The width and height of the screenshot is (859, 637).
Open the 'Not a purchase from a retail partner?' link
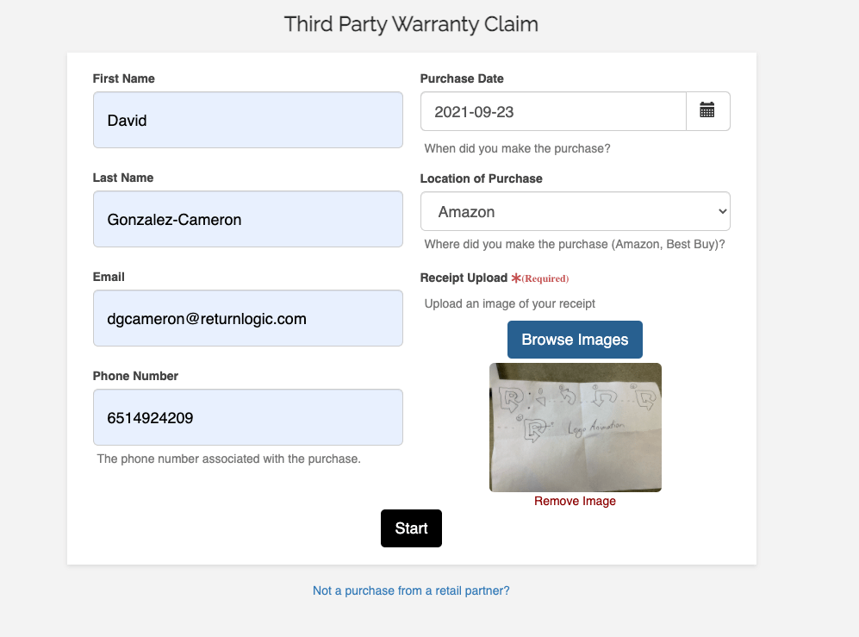[x=411, y=590]
